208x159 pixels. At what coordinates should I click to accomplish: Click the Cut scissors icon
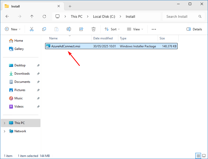(32, 29)
